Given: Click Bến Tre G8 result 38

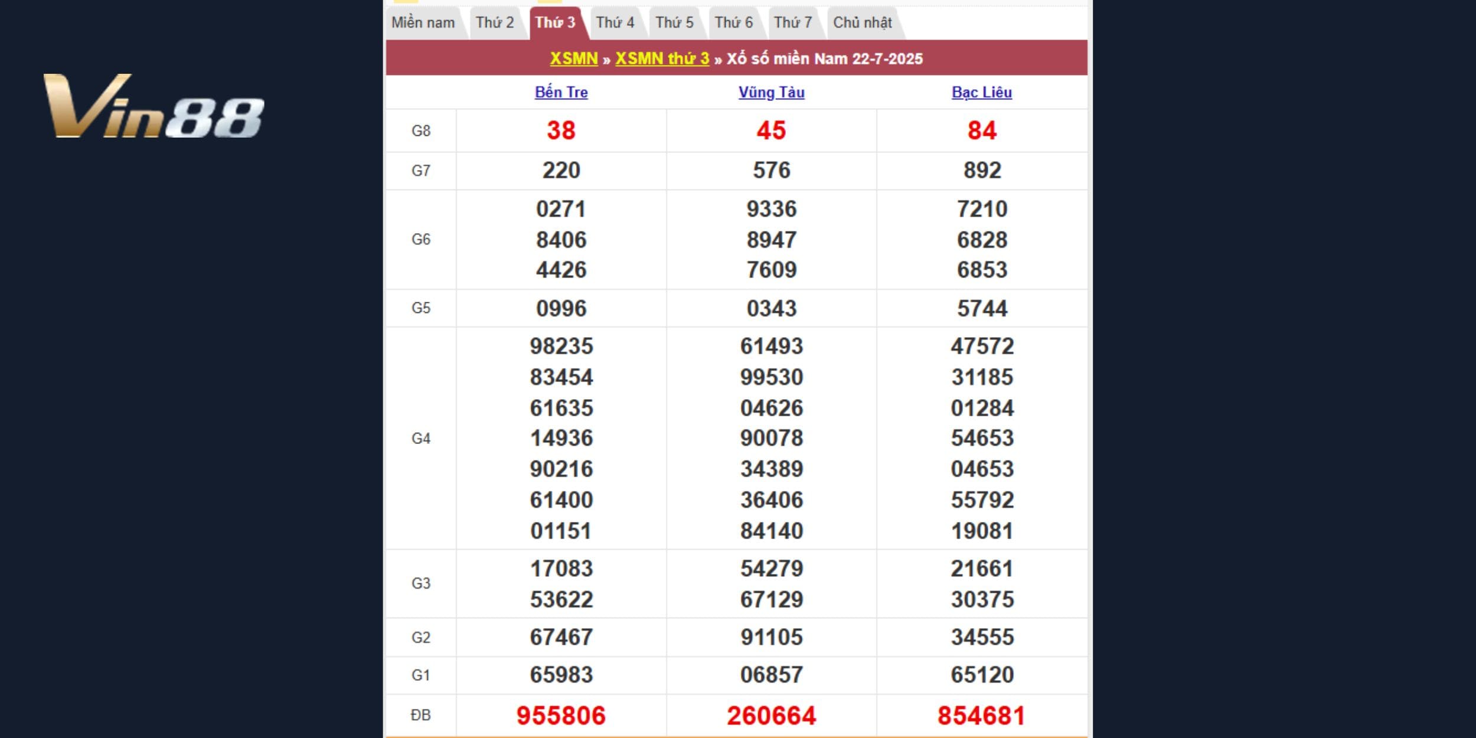Looking at the screenshot, I should click(561, 130).
